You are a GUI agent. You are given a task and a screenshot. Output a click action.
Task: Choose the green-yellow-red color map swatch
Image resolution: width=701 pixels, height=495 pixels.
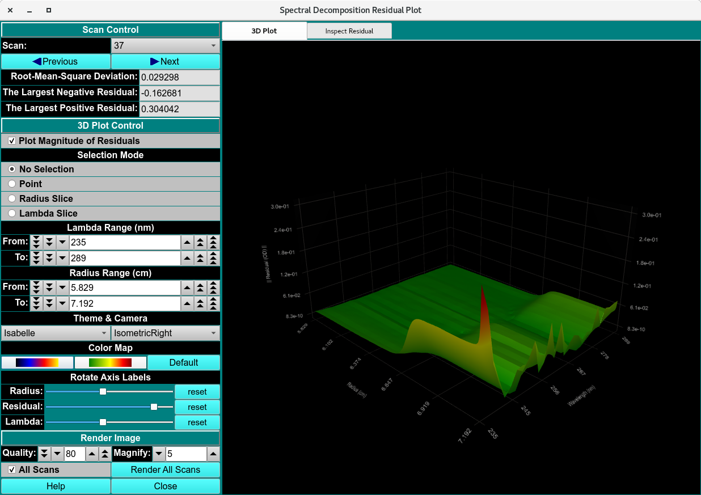(111, 362)
